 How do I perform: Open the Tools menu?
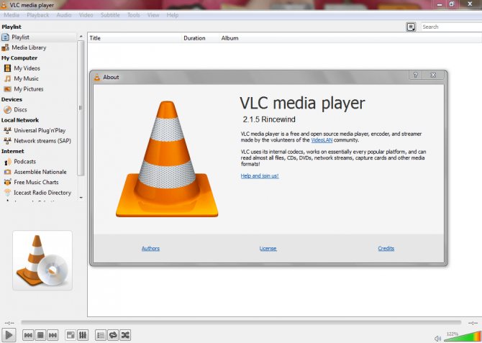(134, 15)
